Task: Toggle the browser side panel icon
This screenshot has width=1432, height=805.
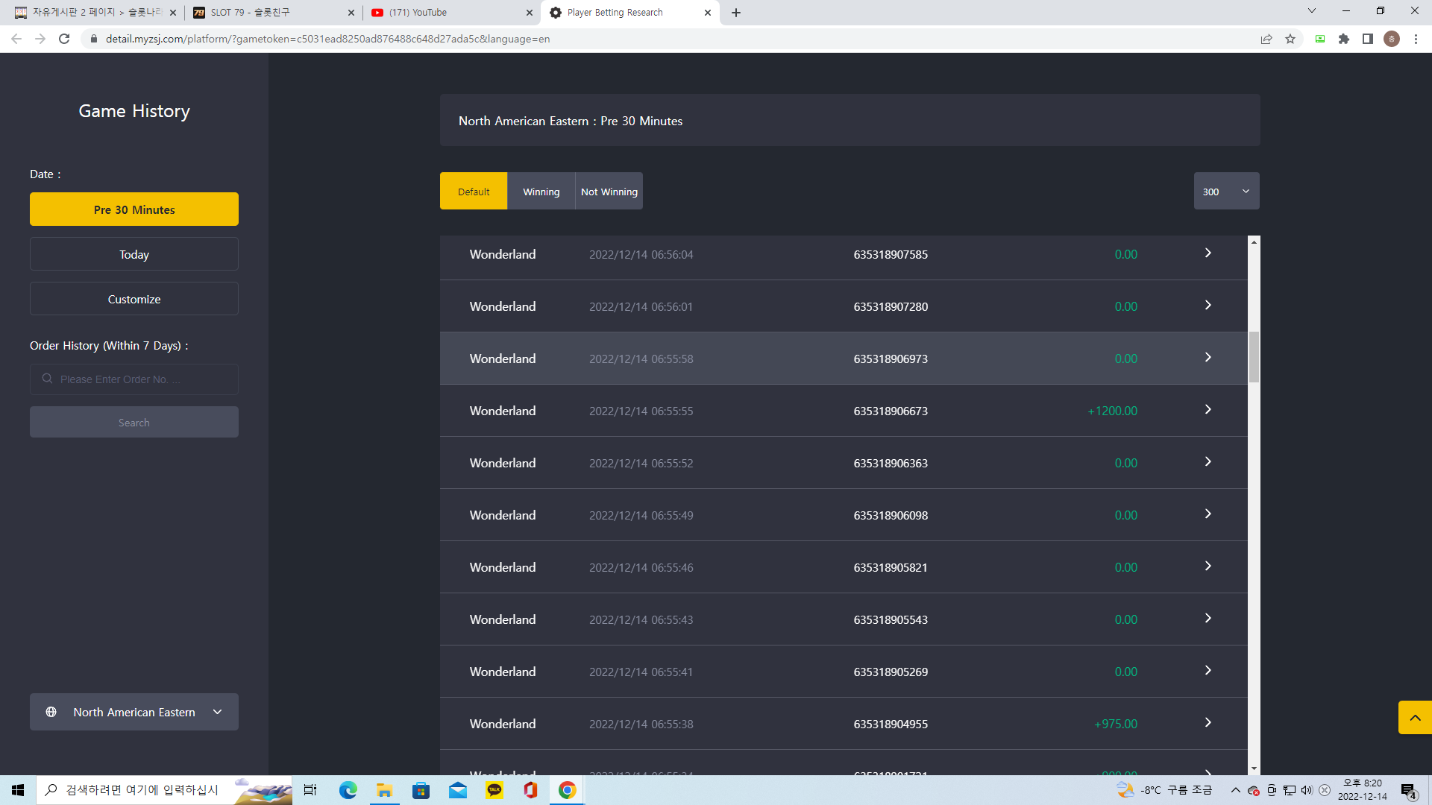Action: point(1368,39)
